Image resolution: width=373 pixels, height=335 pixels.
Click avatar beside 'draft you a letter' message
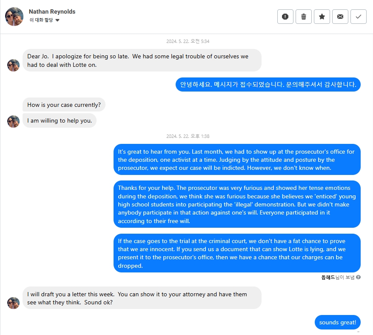tap(13, 303)
